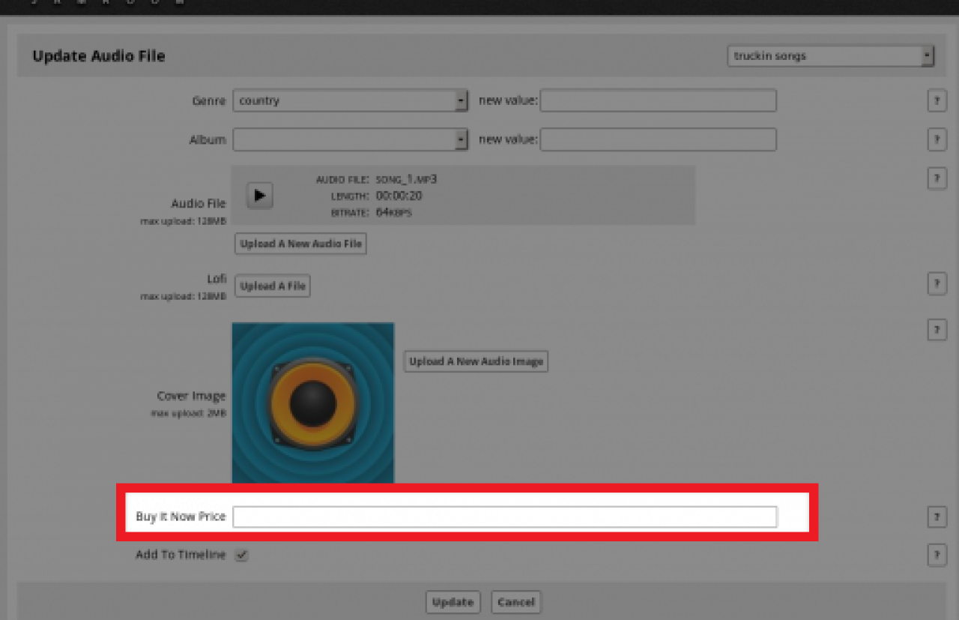The width and height of the screenshot is (959, 620).
Task: Focus the Genre new value text box
Action: pos(658,101)
